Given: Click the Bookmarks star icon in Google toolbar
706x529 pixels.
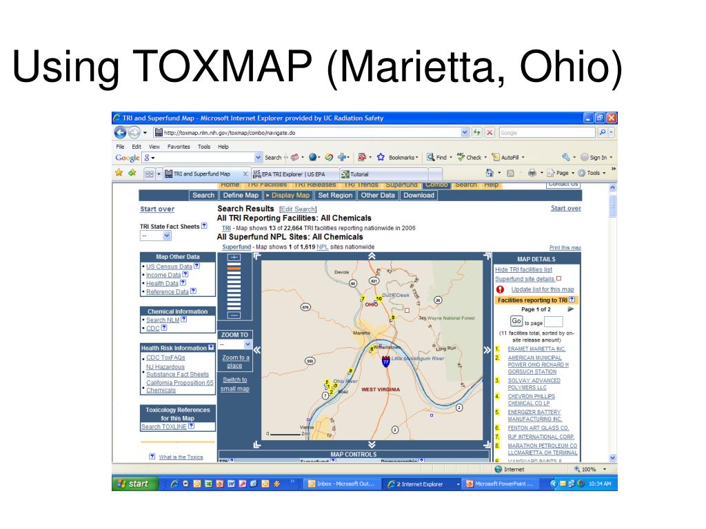Looking at the screenshot, I should coord(381,157).
